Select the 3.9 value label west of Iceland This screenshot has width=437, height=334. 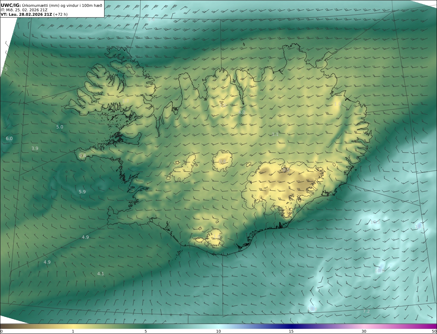[35, 148]
